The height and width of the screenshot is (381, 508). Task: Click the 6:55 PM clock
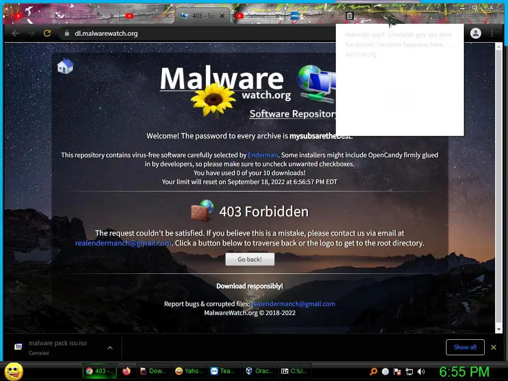tap(464, 372)
